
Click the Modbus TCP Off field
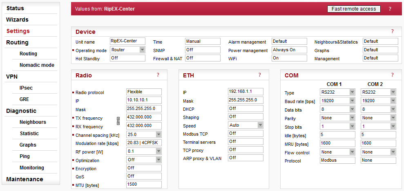click(246, 133)
